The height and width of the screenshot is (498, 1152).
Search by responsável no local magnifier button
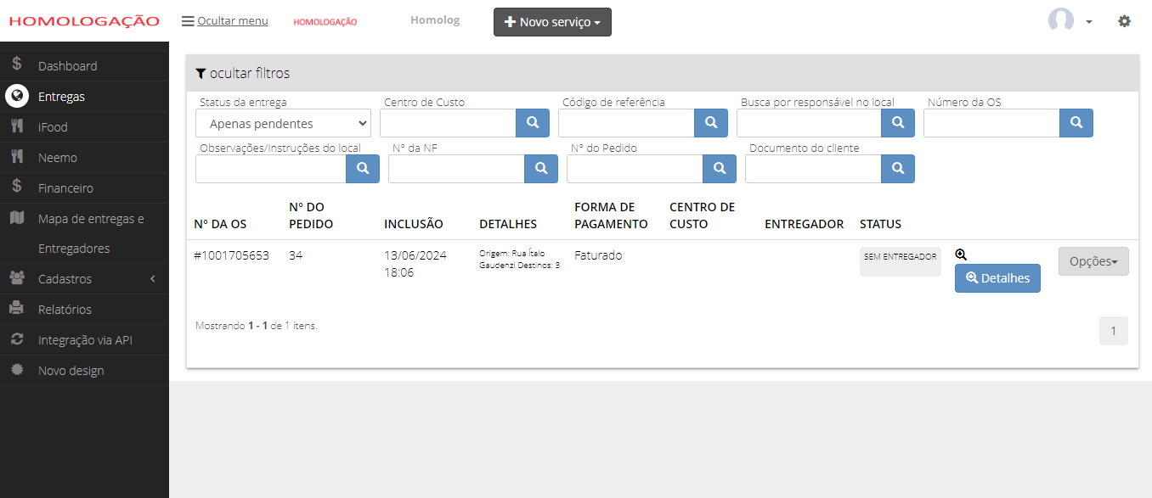coord(898,123)
